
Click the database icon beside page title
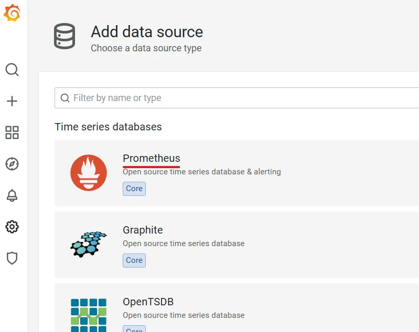[x=65, y=36]
